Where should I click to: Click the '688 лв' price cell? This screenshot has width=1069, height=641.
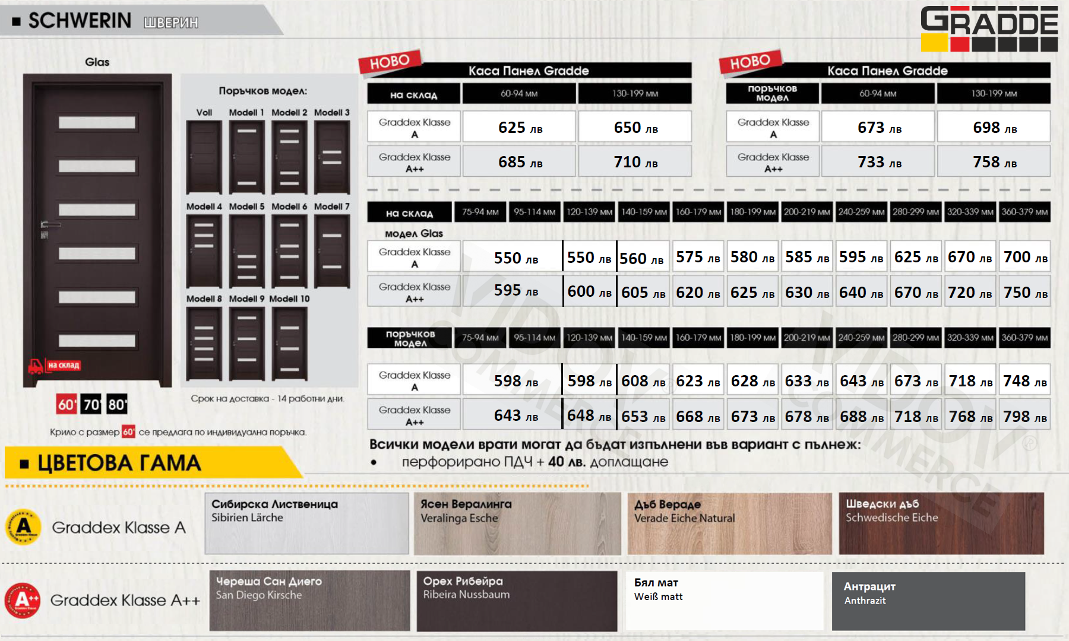click(861, 415)
